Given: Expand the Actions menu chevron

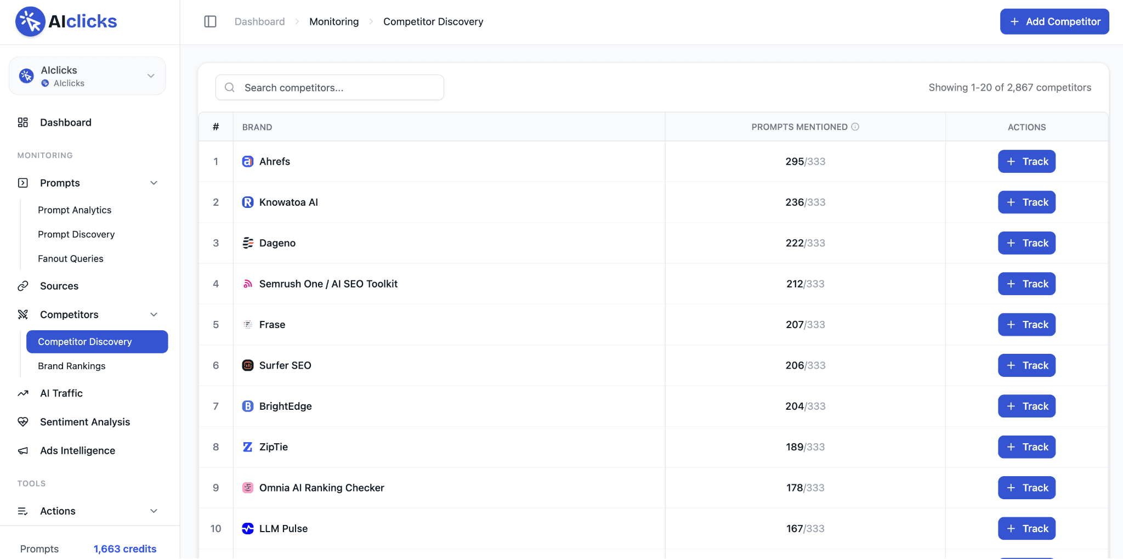Looking at the screenshot, I should [154, 511].
